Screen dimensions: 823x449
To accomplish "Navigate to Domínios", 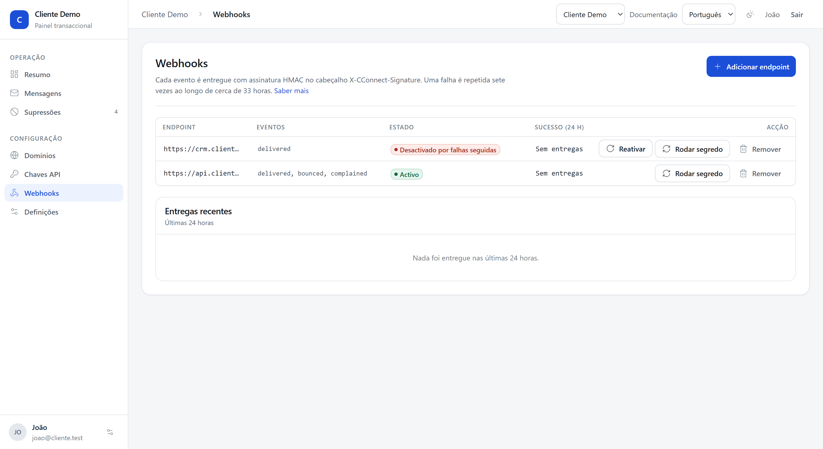I will (x=64, y=155).
